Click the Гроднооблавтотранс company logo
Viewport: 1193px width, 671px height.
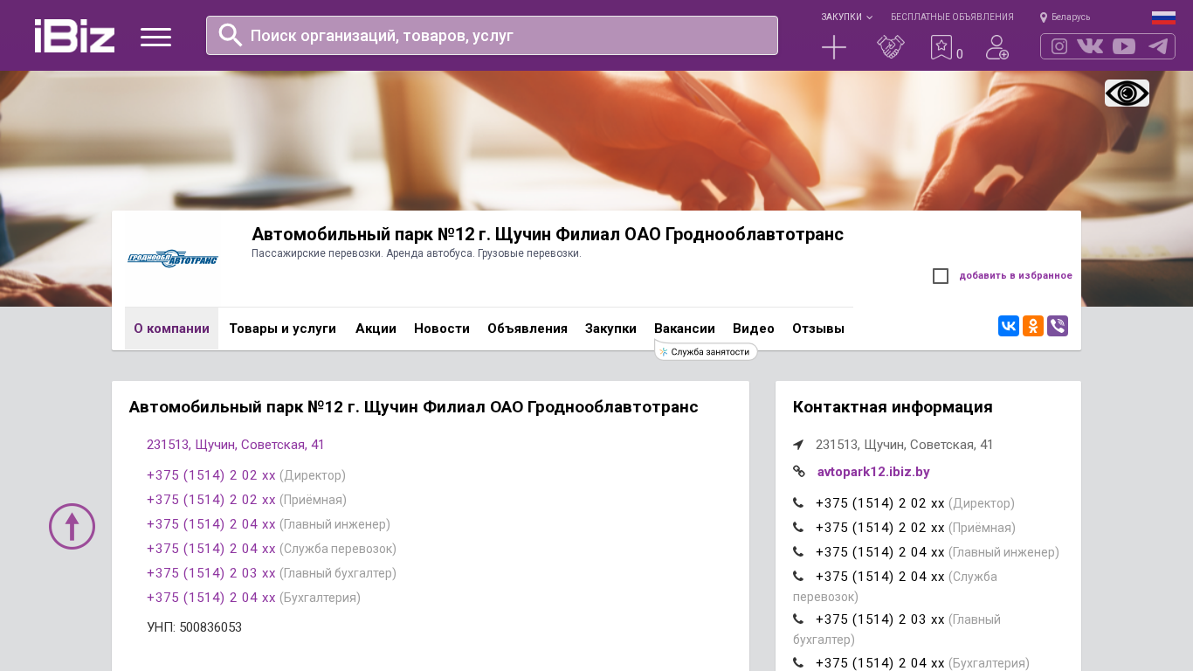[173, 259]
